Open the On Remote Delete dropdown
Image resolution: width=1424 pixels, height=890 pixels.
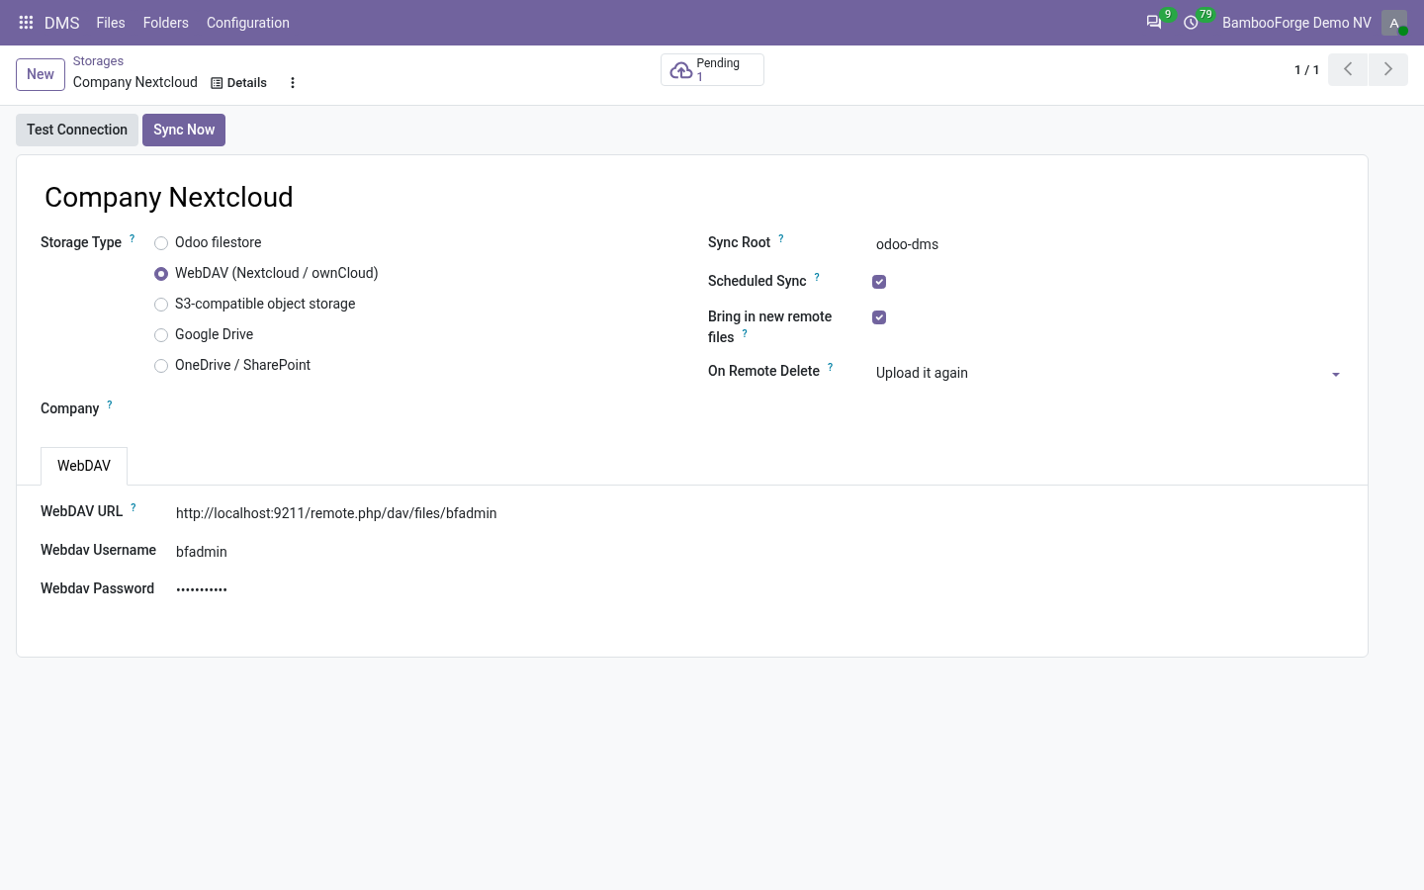(1109, 373)
